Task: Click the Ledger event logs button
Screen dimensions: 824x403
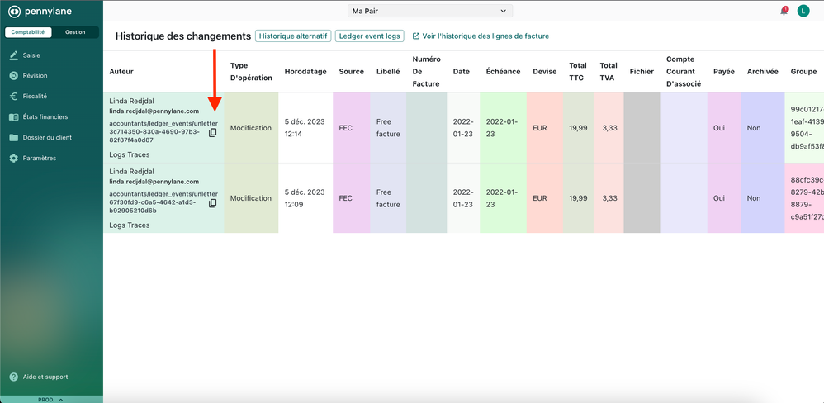Action: [x=369, y=36]
